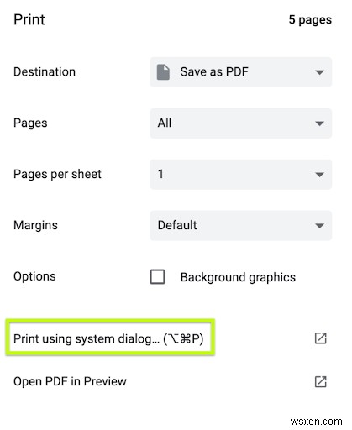This screenshot has width=352, height=430.
Task: Click the Print heading
Action: tap(29, 19)
